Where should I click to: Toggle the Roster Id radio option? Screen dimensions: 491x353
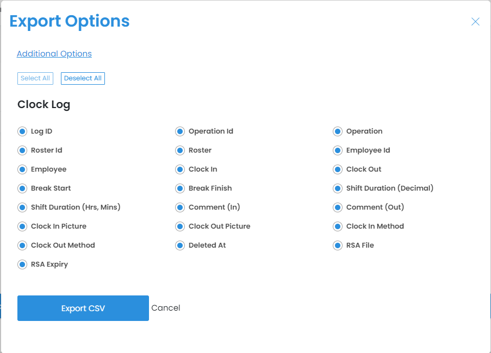click(22, 150)
